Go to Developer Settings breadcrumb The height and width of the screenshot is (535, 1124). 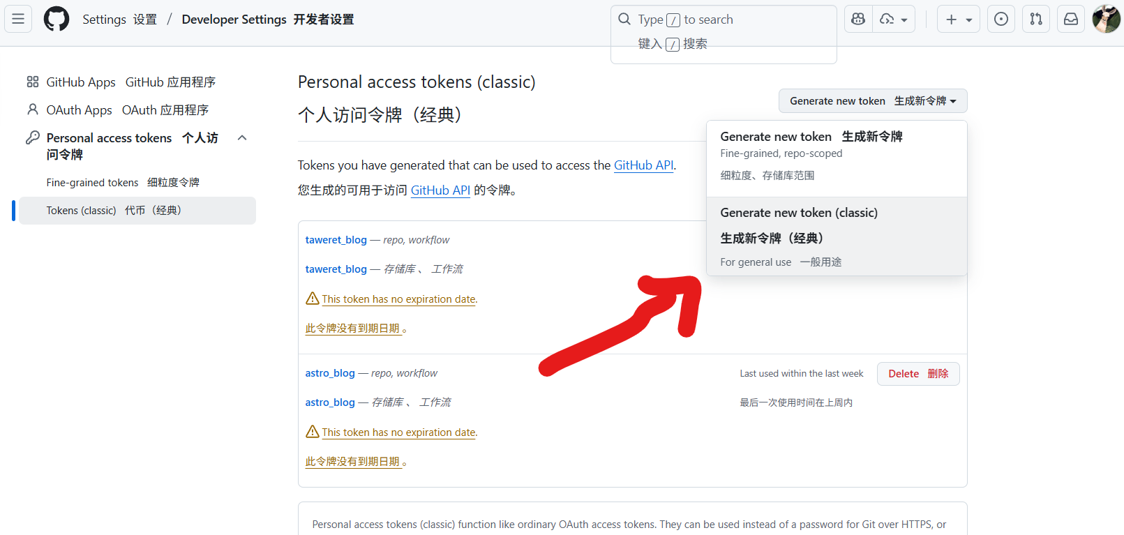click(x=268, y=20)
